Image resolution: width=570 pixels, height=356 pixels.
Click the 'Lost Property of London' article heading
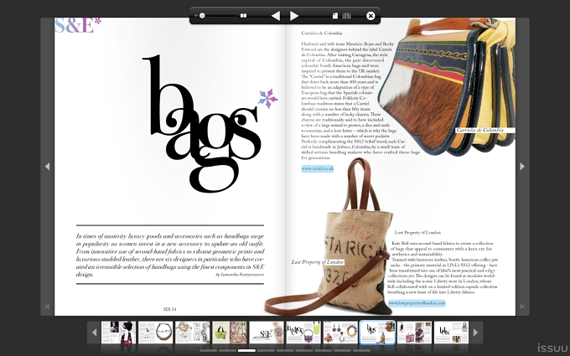(x=417, y=233)
